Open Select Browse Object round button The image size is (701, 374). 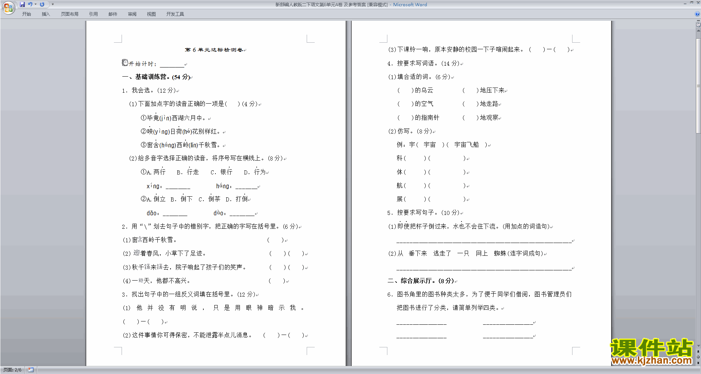point(698,357)
